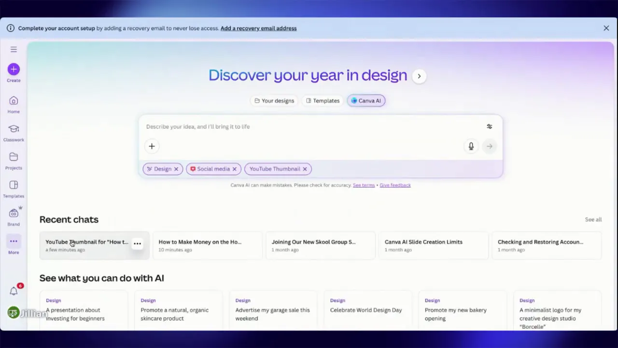Click Add a recovery email address link

(258, 28)
